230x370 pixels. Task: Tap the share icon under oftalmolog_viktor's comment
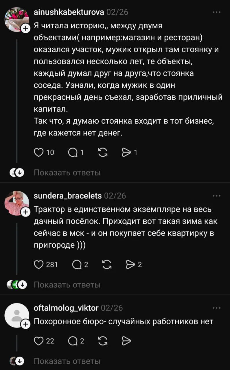click(126, 341)
